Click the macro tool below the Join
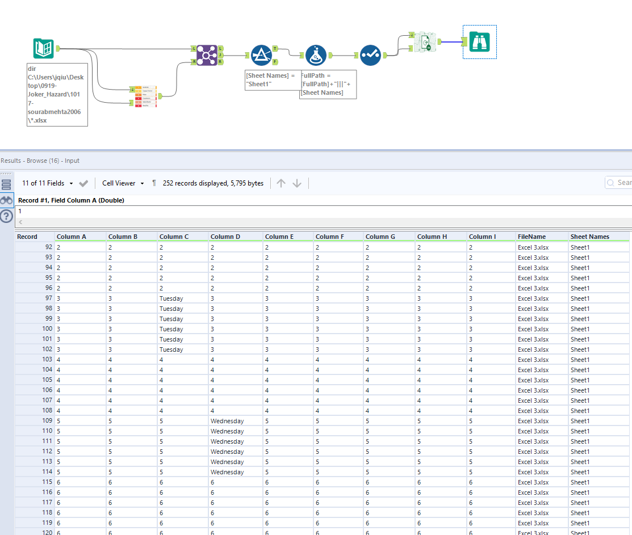 pyautogui.click(x=145, y=96)
